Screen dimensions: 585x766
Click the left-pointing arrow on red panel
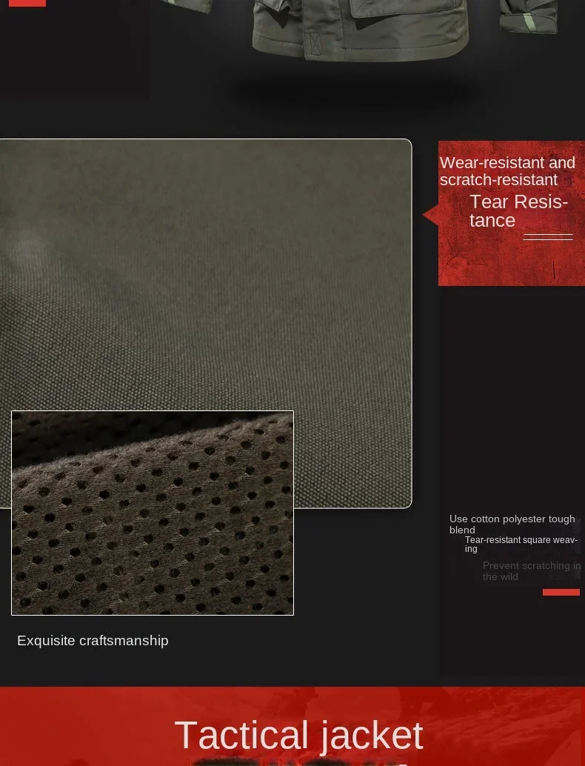(x=430, y=215)
